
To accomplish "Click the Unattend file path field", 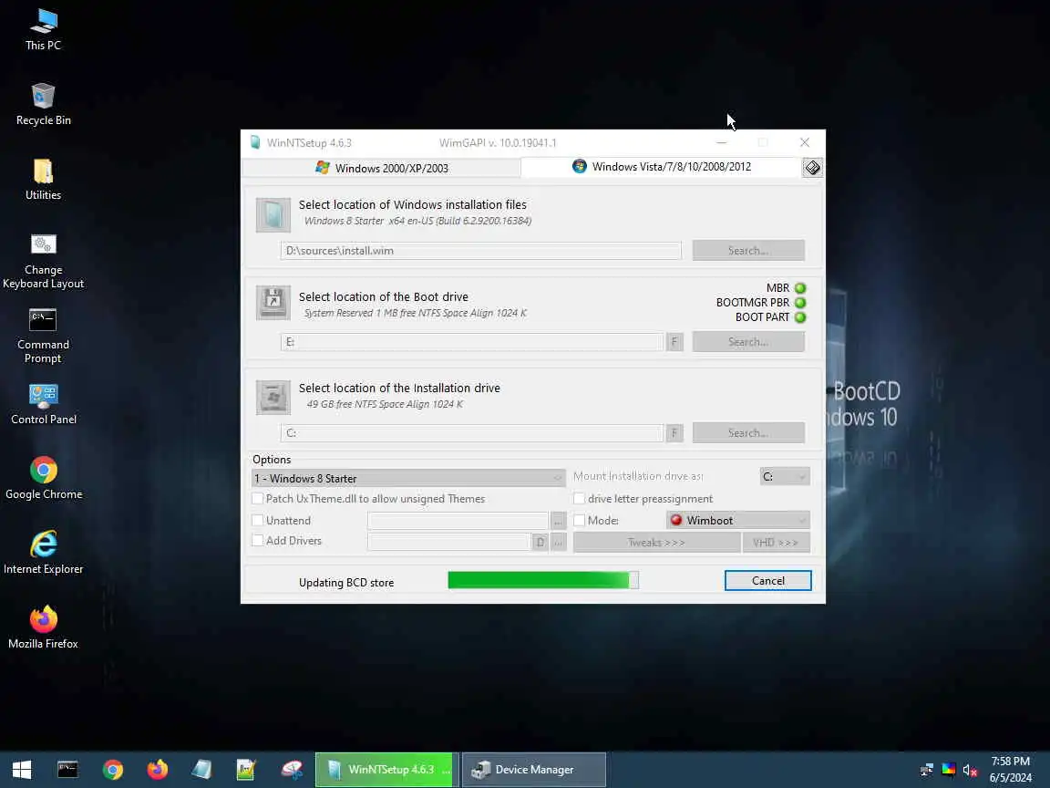I will (x=458, y=521).
